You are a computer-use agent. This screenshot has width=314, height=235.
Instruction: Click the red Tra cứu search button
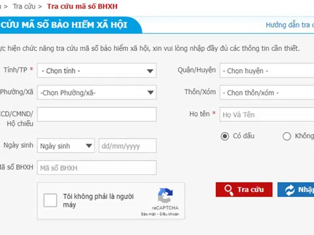244,189
